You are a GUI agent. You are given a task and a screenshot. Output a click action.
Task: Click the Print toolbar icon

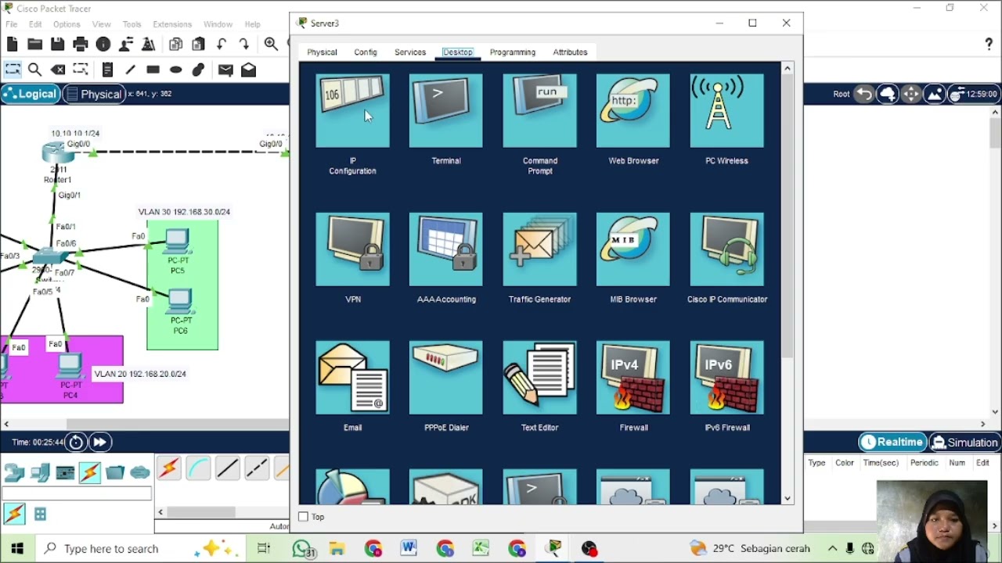coord(81,45)
